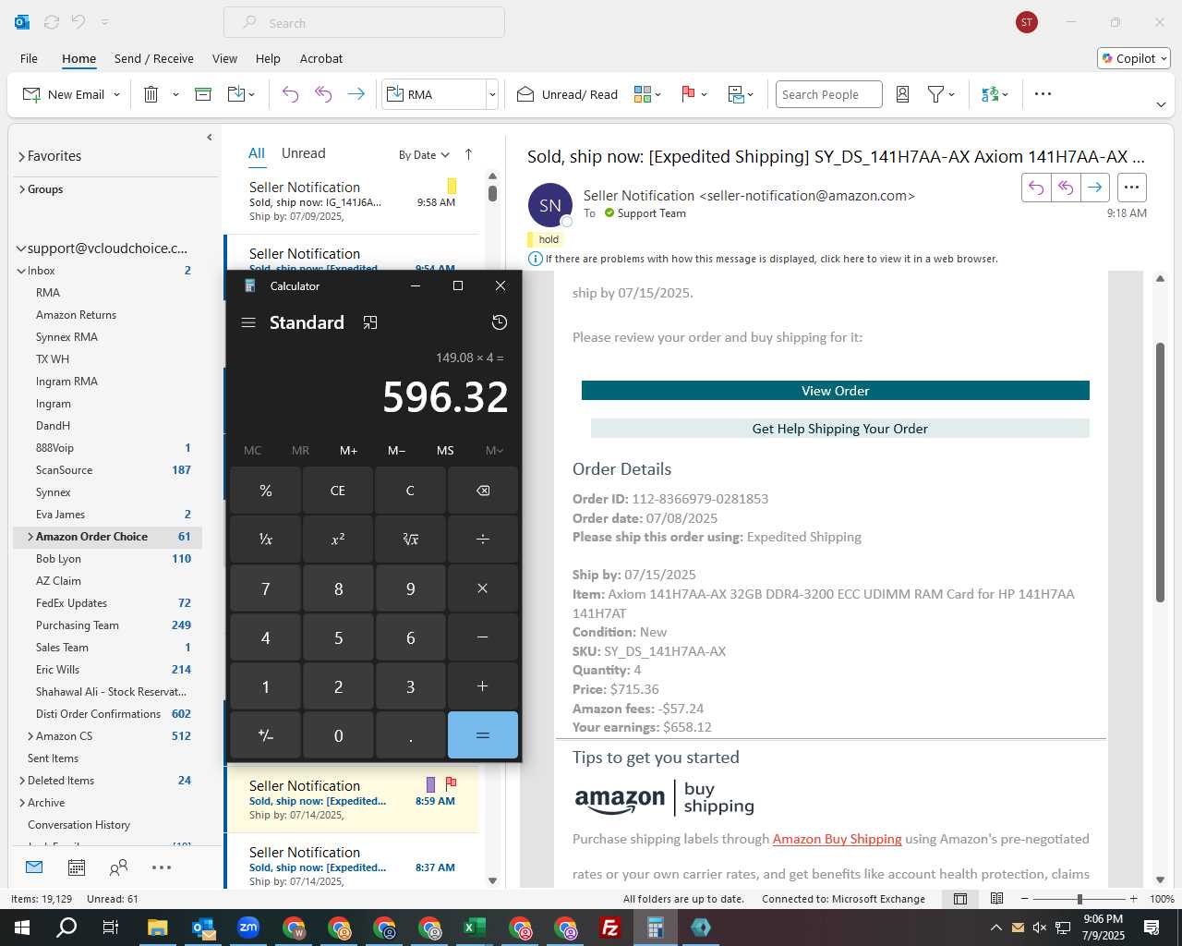The height and width of the screenshot is (946, 1182).
Task: Switch to Mail view icon
Action: pyautogui.click(x=34, y=867)
